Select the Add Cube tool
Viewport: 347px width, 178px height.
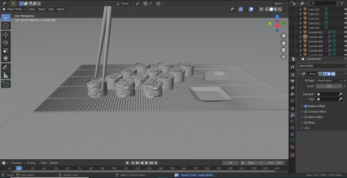(6, 84)
